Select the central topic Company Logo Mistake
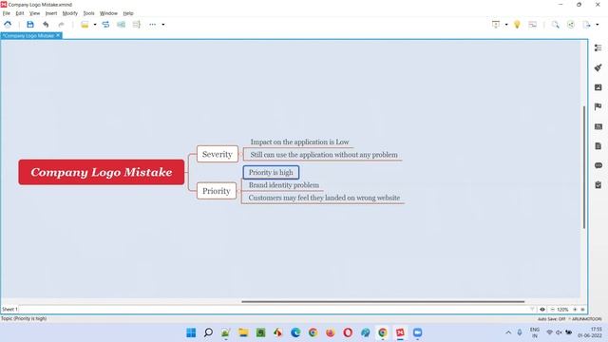Image resolution: width=608 pixels, height=342 pixels. (102, 172)
